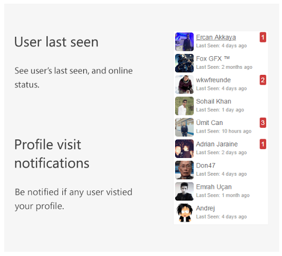Click the red 3 badge beside Ümit Can
Image resolution: width=282 pixels, height=256 pixels.
pyautogui.click(x=263, y=123)
